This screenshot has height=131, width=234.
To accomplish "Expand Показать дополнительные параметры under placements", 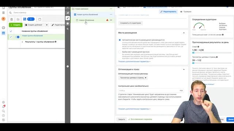I will (x=134, y=61).
